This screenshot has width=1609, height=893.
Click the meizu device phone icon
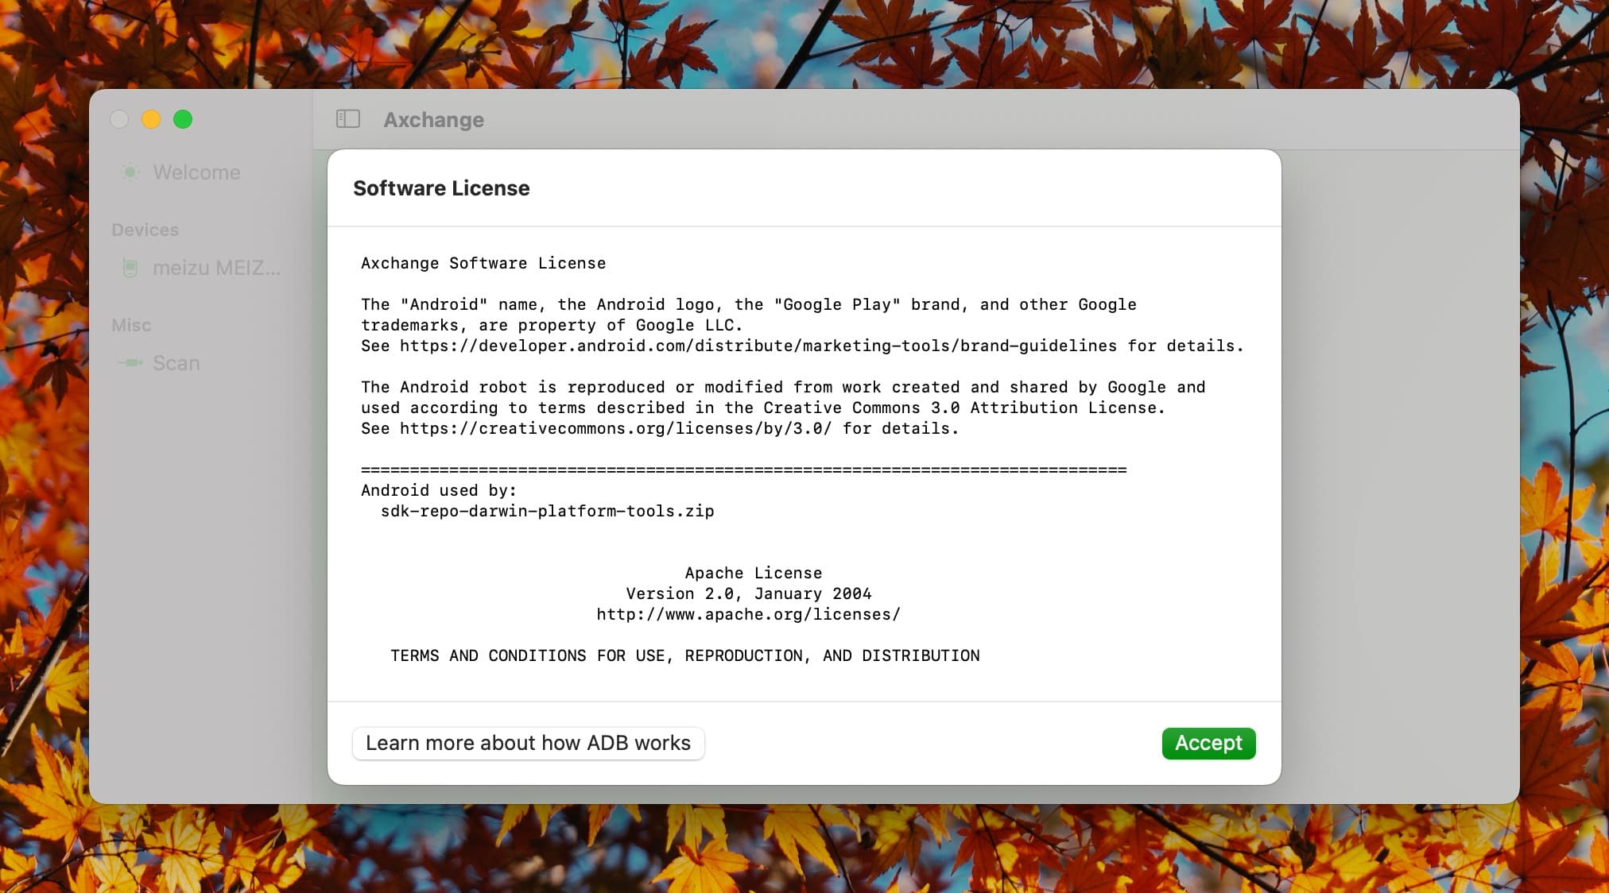(x=130, y=268)
